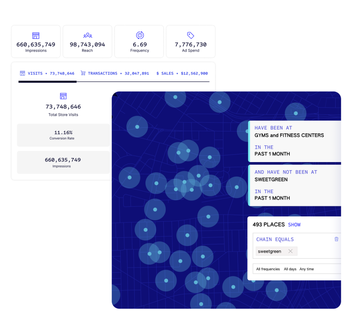This screenshot has width=346, height=314.
Task: Click the shopping cart icon beside TRANSACTIONS
Action: coord(83,73)
